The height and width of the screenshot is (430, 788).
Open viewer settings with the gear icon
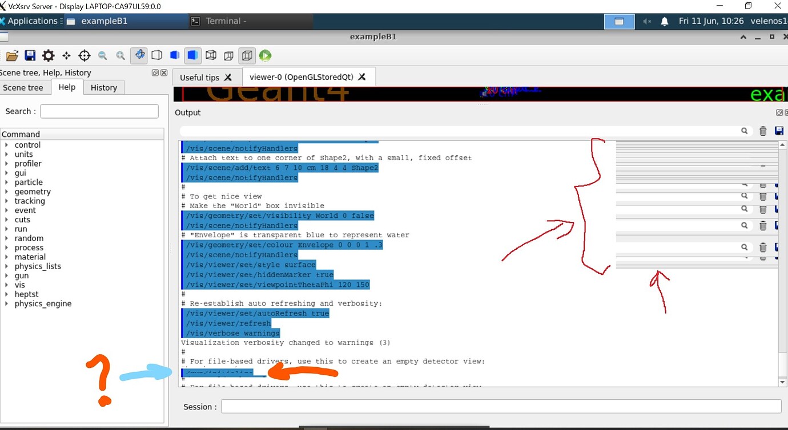[48, 55]
